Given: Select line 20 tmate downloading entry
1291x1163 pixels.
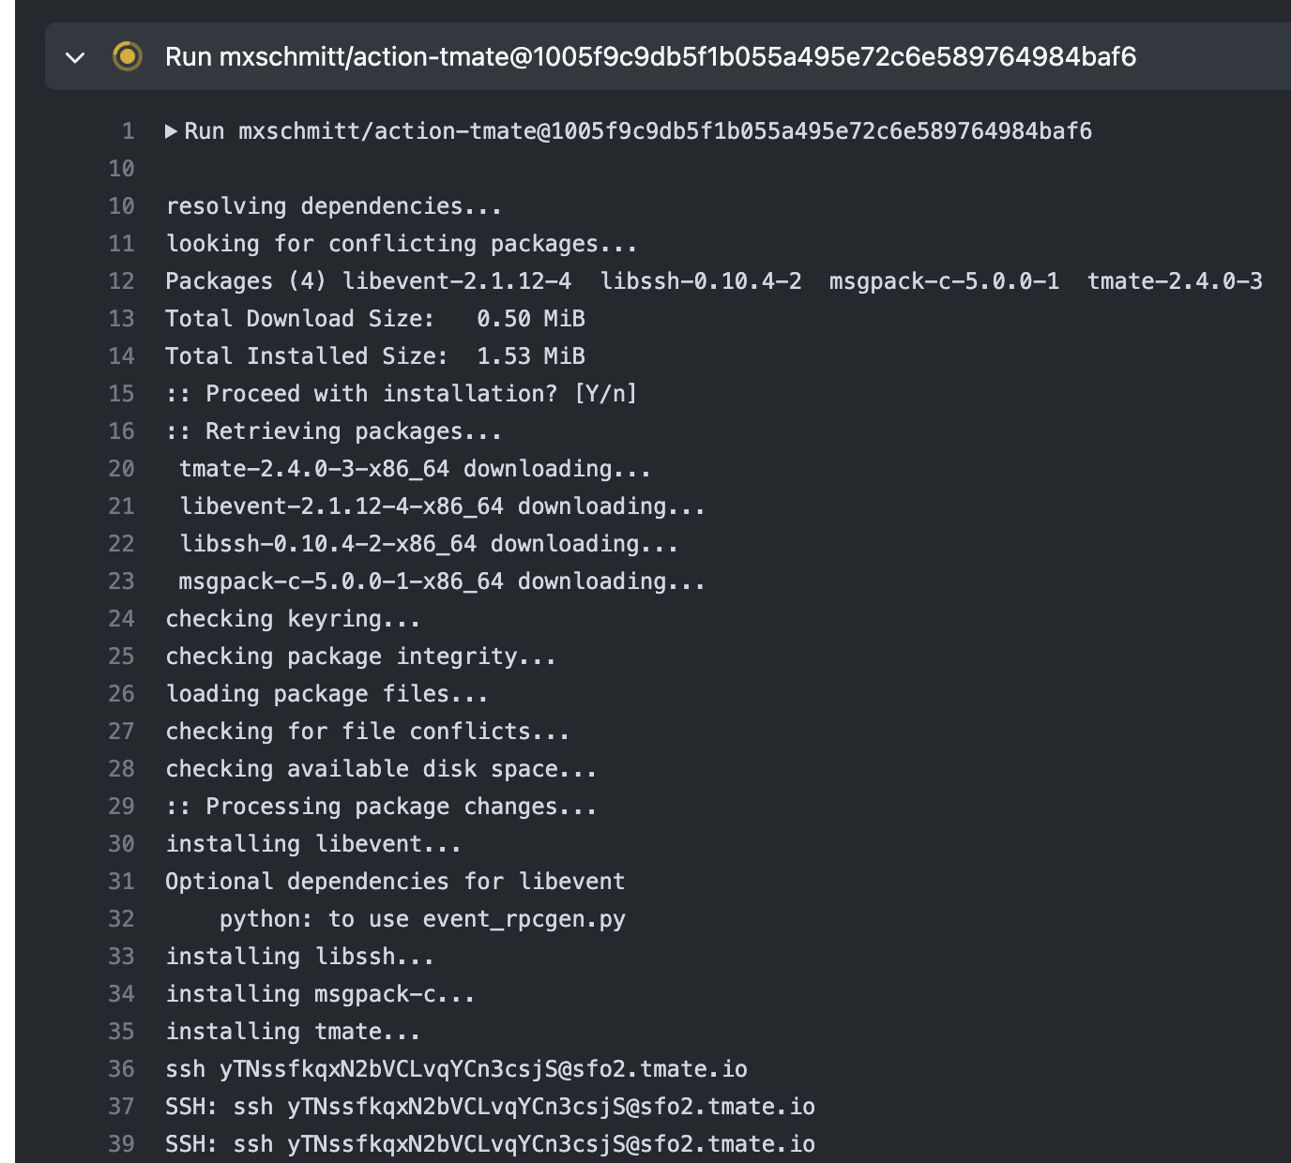Looking at the screenshot, I should tap(416, 468).
